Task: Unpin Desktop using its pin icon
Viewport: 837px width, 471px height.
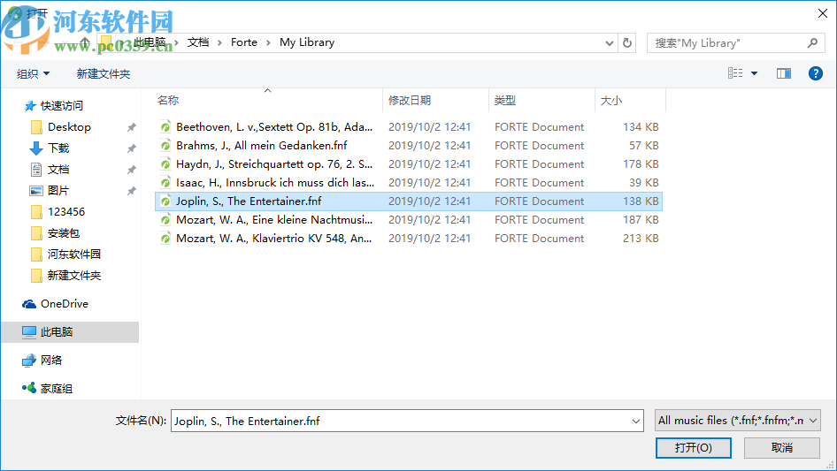Action: [x=131, y=127]
